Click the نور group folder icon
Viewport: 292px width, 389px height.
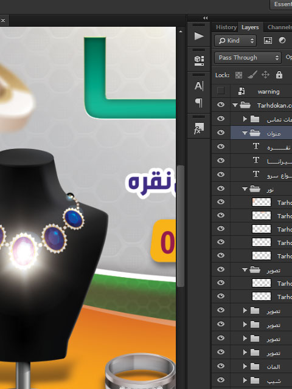click(x=255, y=189)
